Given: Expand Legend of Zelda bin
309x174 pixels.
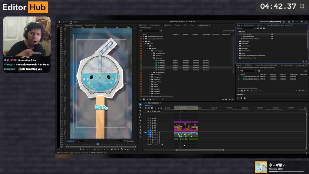Looking at the screenshot, I should click(x=150, y=82).
